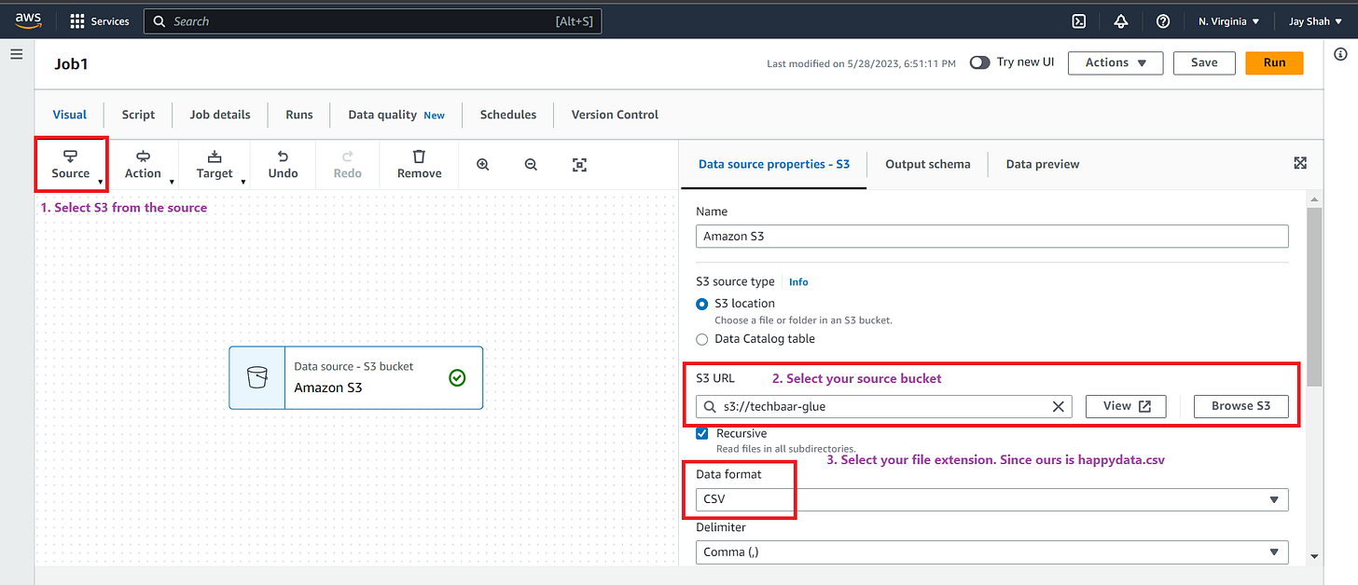
Task: Zoom out on the canvas
Action: [x=531, y=165]
